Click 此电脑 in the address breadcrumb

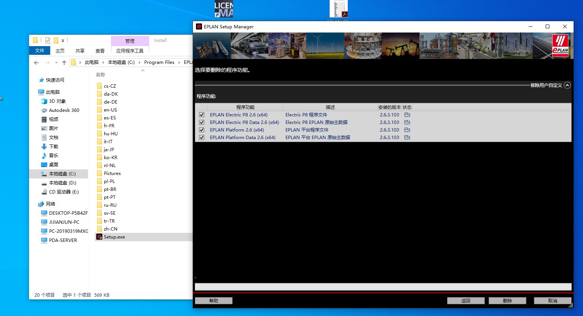pos(92,63)
